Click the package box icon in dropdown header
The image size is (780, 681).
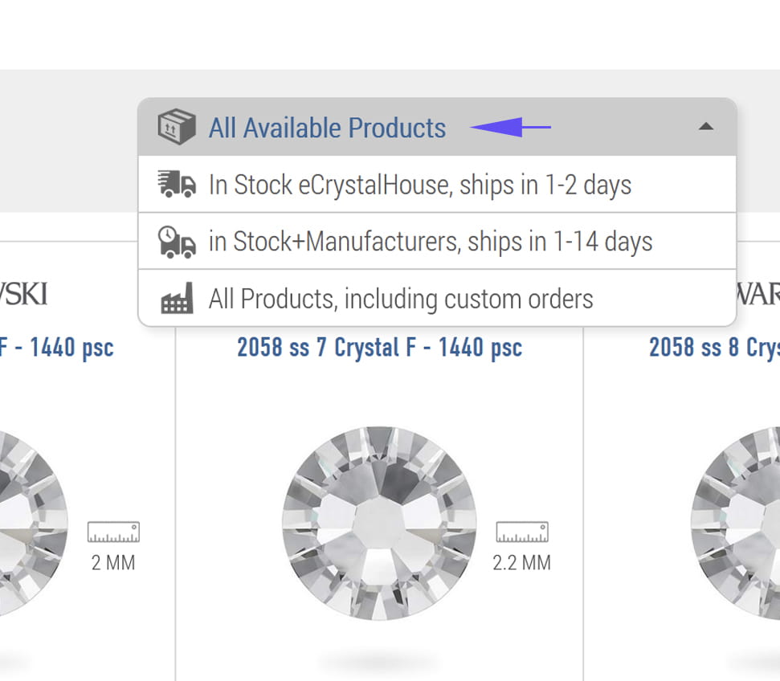[177, 127]
